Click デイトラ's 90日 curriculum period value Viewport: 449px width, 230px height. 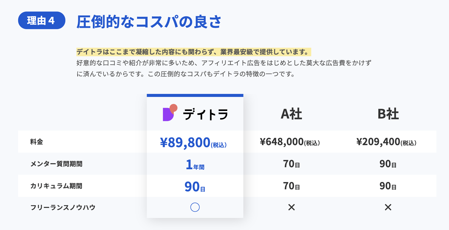point(195,187)
